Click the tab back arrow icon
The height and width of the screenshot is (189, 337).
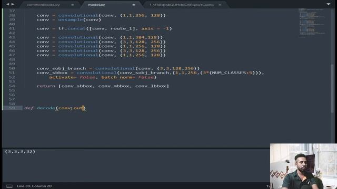click(8, 4)
